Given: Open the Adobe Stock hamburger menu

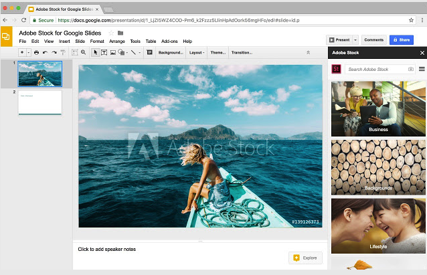Looking at the screenshot, I should (x=422, y=69).
